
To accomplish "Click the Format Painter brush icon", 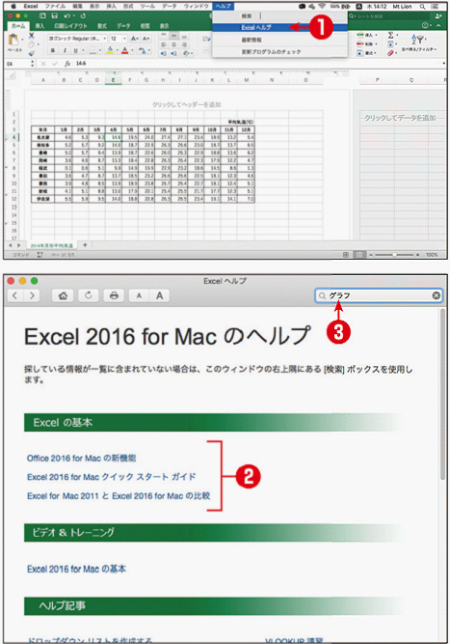I will coord(32,53).
